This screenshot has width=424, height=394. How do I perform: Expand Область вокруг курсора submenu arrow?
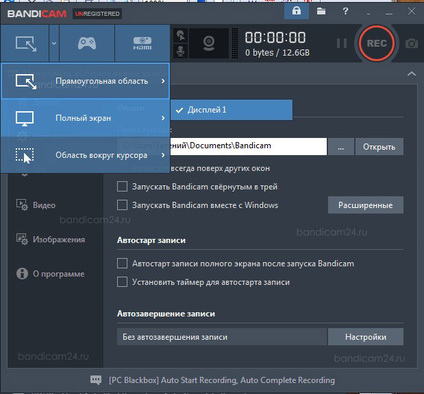pos(163,155)
